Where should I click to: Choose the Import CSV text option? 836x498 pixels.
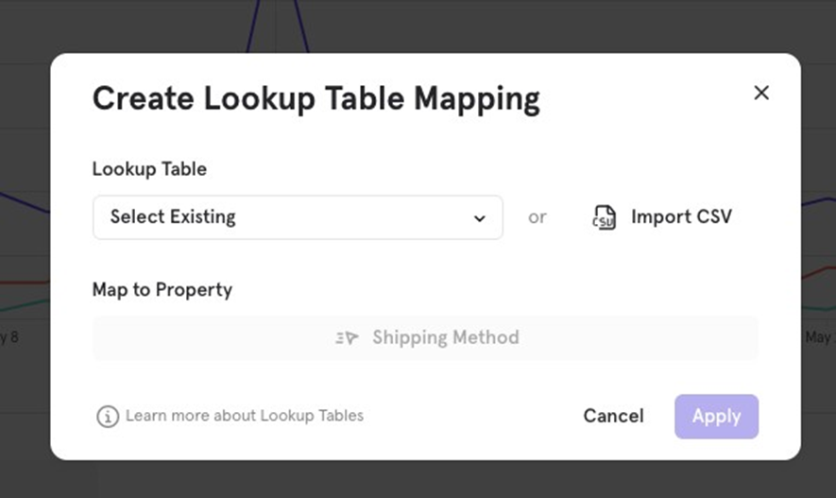681,217
